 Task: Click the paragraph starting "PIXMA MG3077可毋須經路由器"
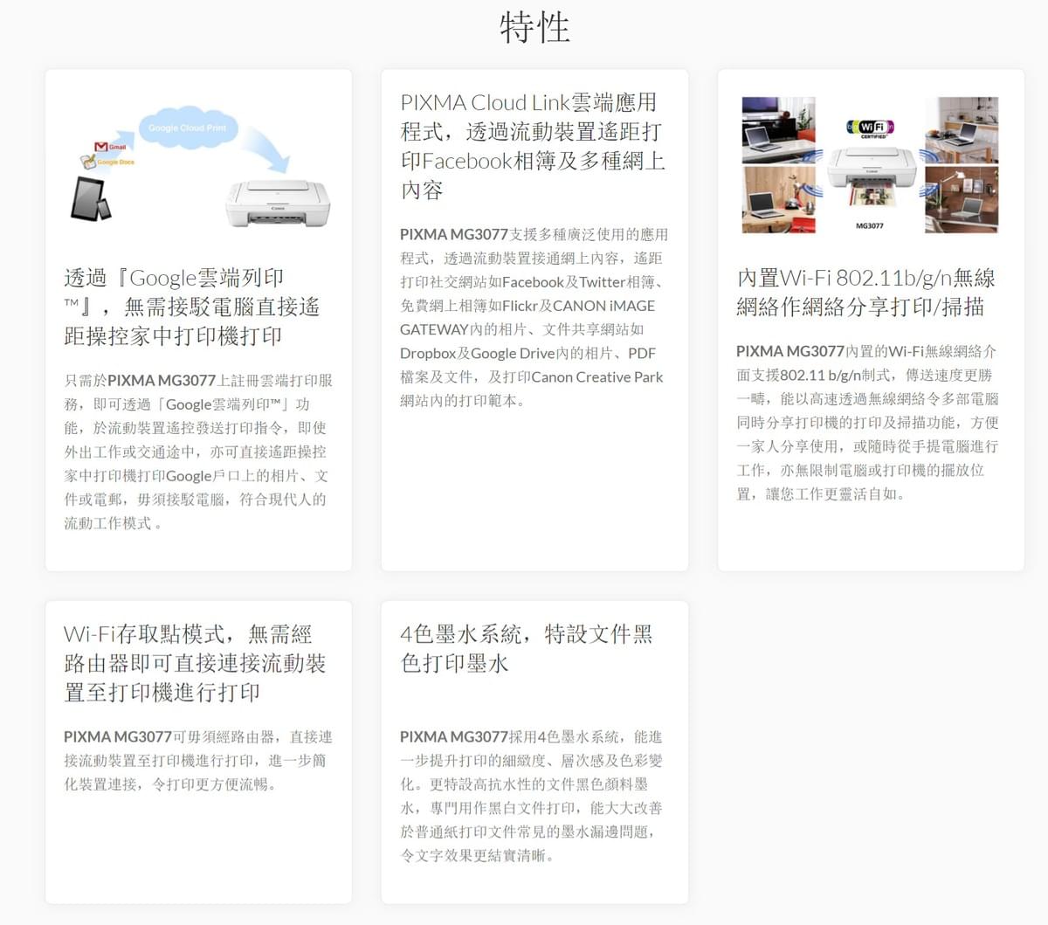click(198, 761)
